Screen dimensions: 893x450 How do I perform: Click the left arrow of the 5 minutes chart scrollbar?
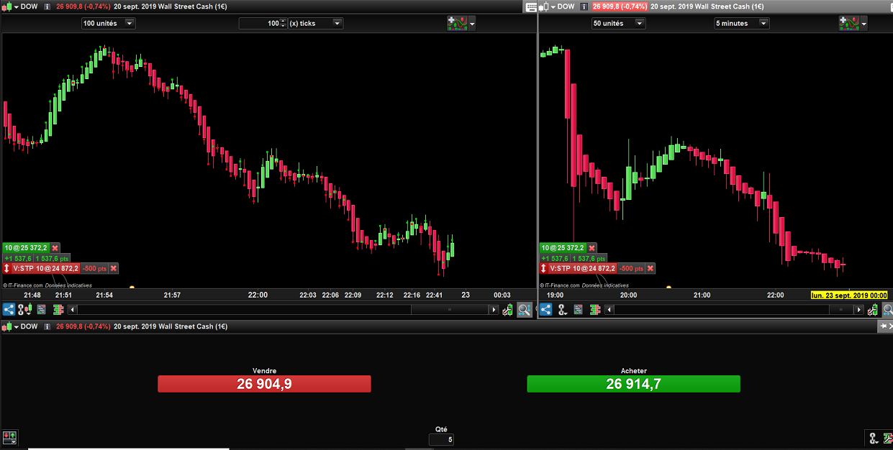pos(609,310)
